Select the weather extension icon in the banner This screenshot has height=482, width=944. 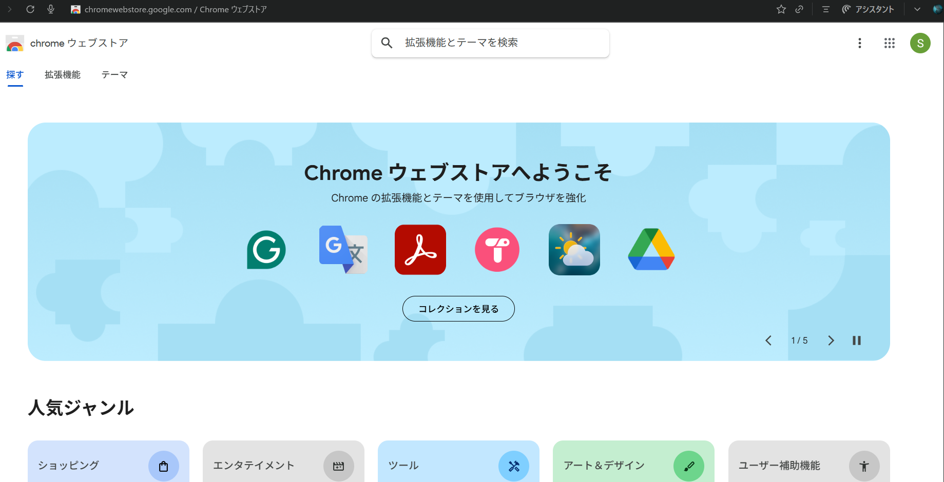(574, 250)
